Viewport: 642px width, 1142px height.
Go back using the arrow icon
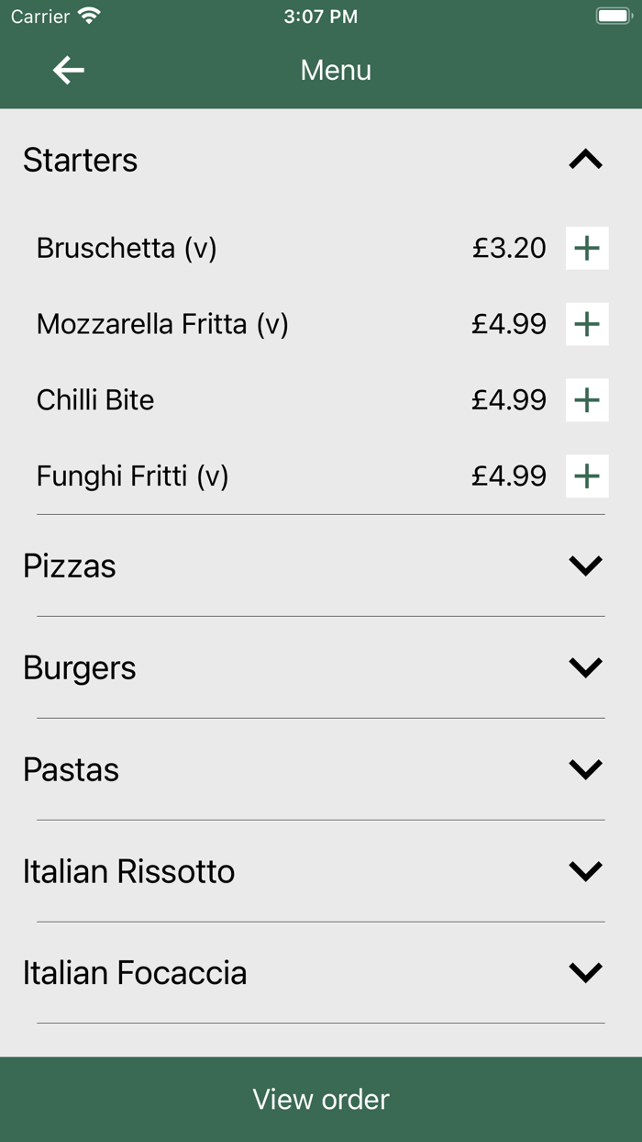[x=65, y=69]
